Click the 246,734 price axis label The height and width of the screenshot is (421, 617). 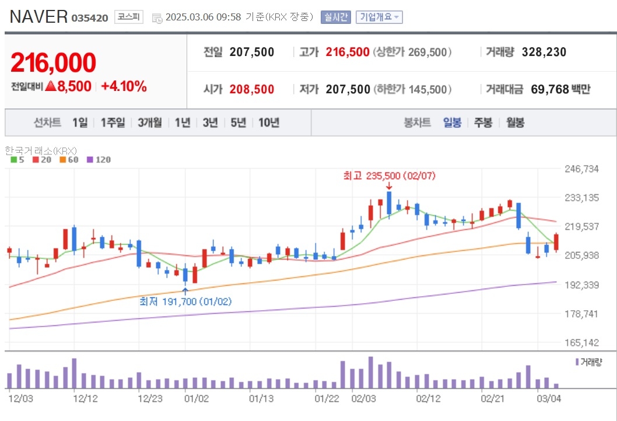pos(581,169)
